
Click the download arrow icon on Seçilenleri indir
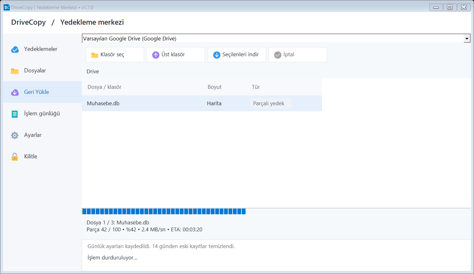tap(217, 55)
